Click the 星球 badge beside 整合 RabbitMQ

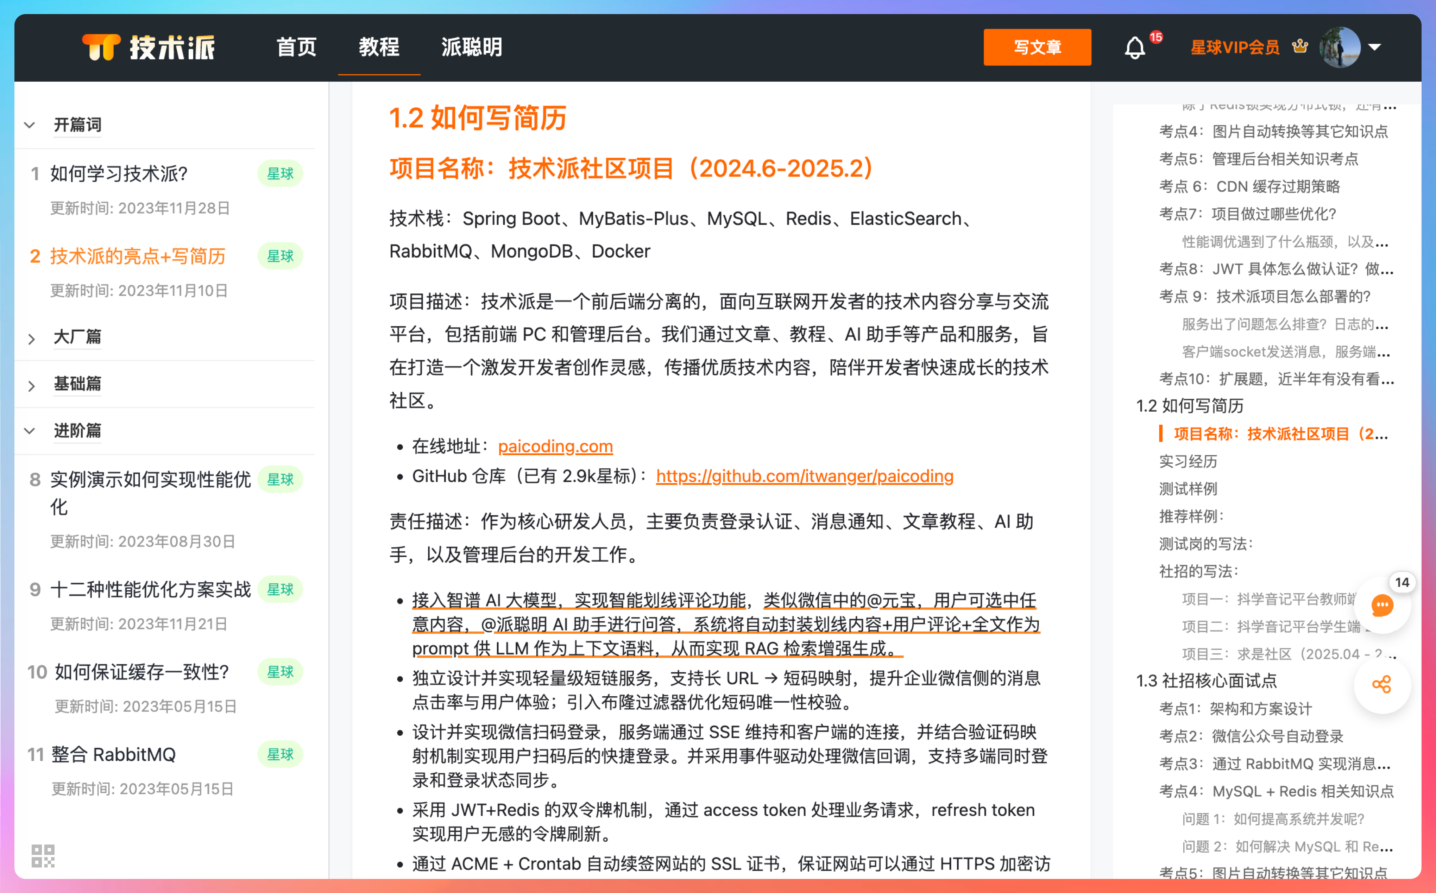(280, 754)
